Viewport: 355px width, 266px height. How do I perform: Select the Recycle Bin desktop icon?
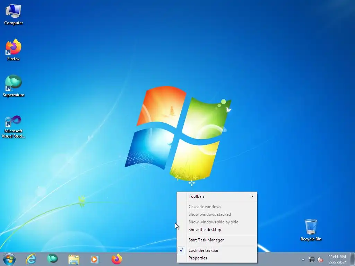(311, 230)
